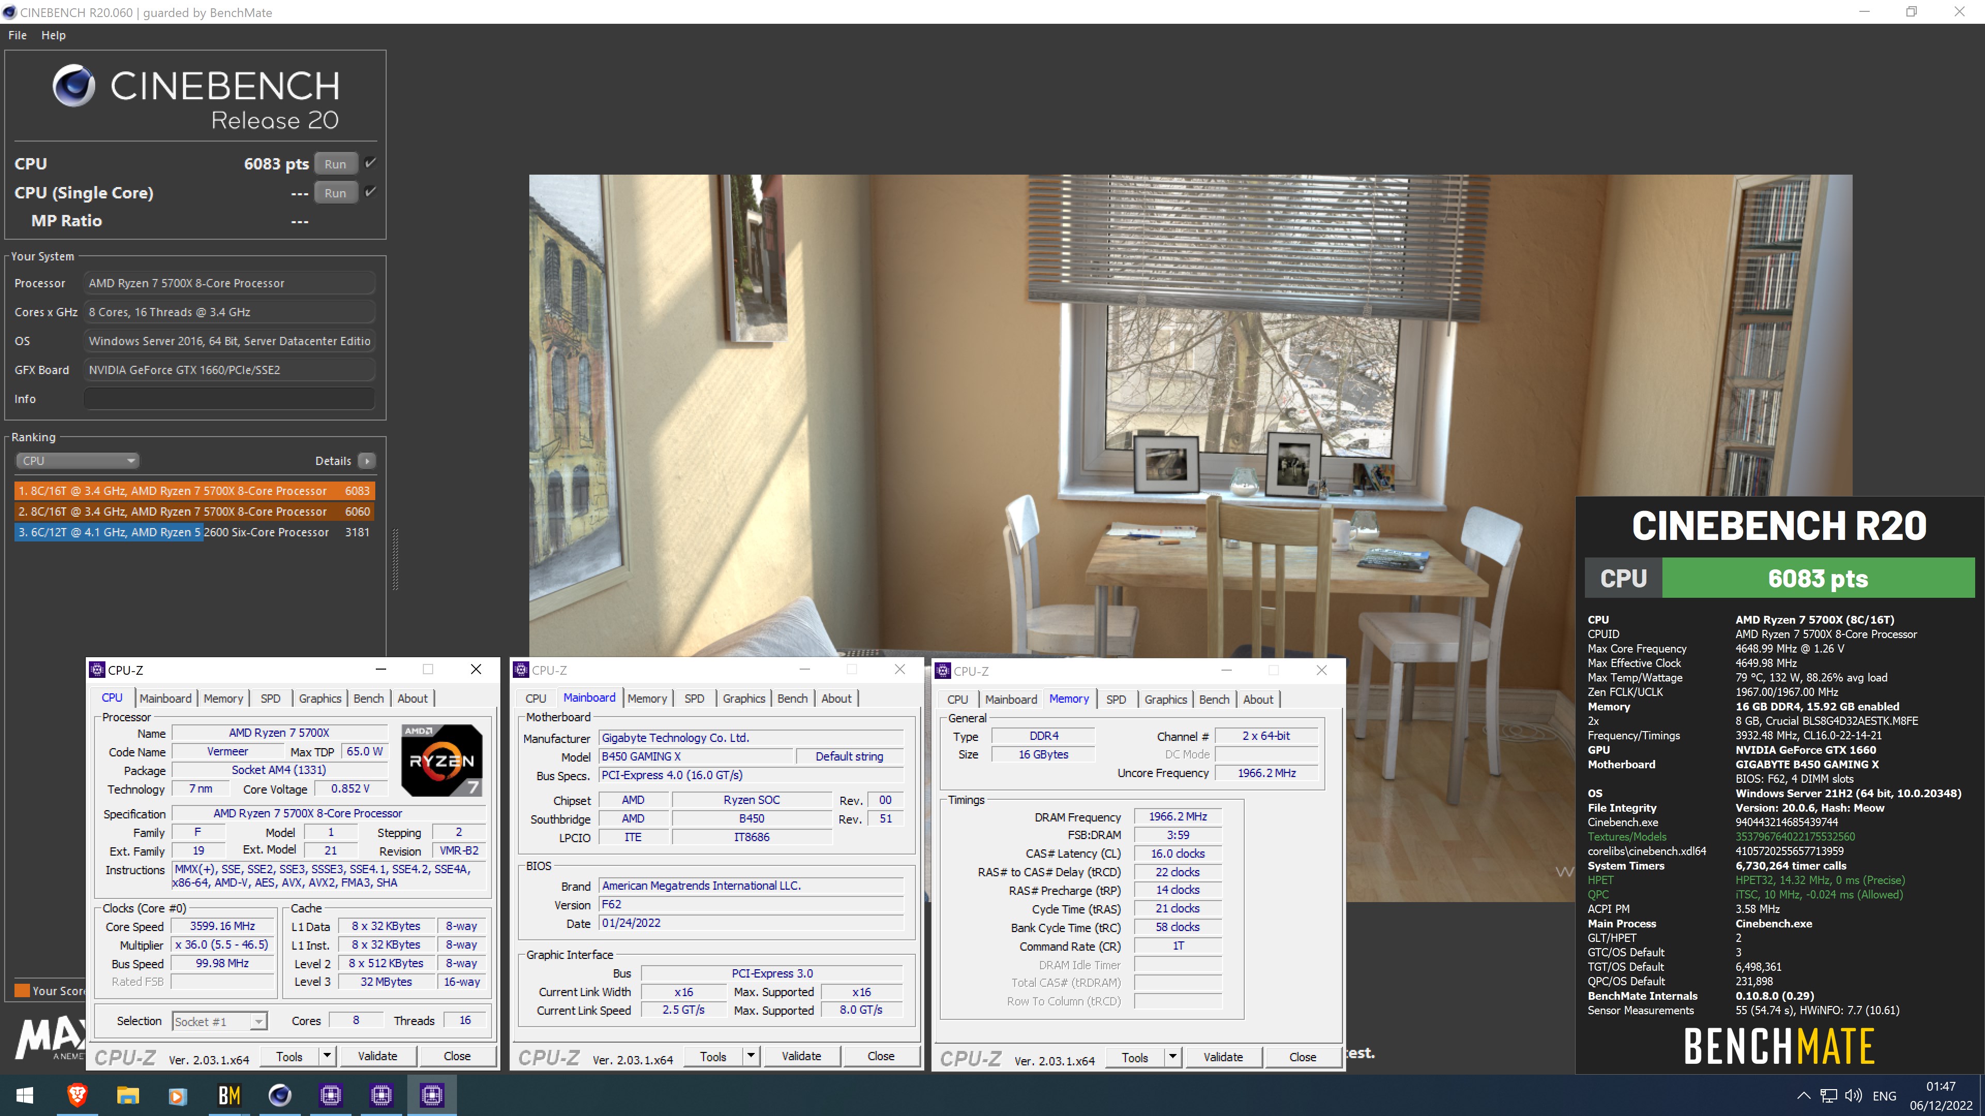Viewport: 1985px width, 1116px height.
Task: Select the first CPU-Z taskbar icon
Action: tap(331, 1094)
